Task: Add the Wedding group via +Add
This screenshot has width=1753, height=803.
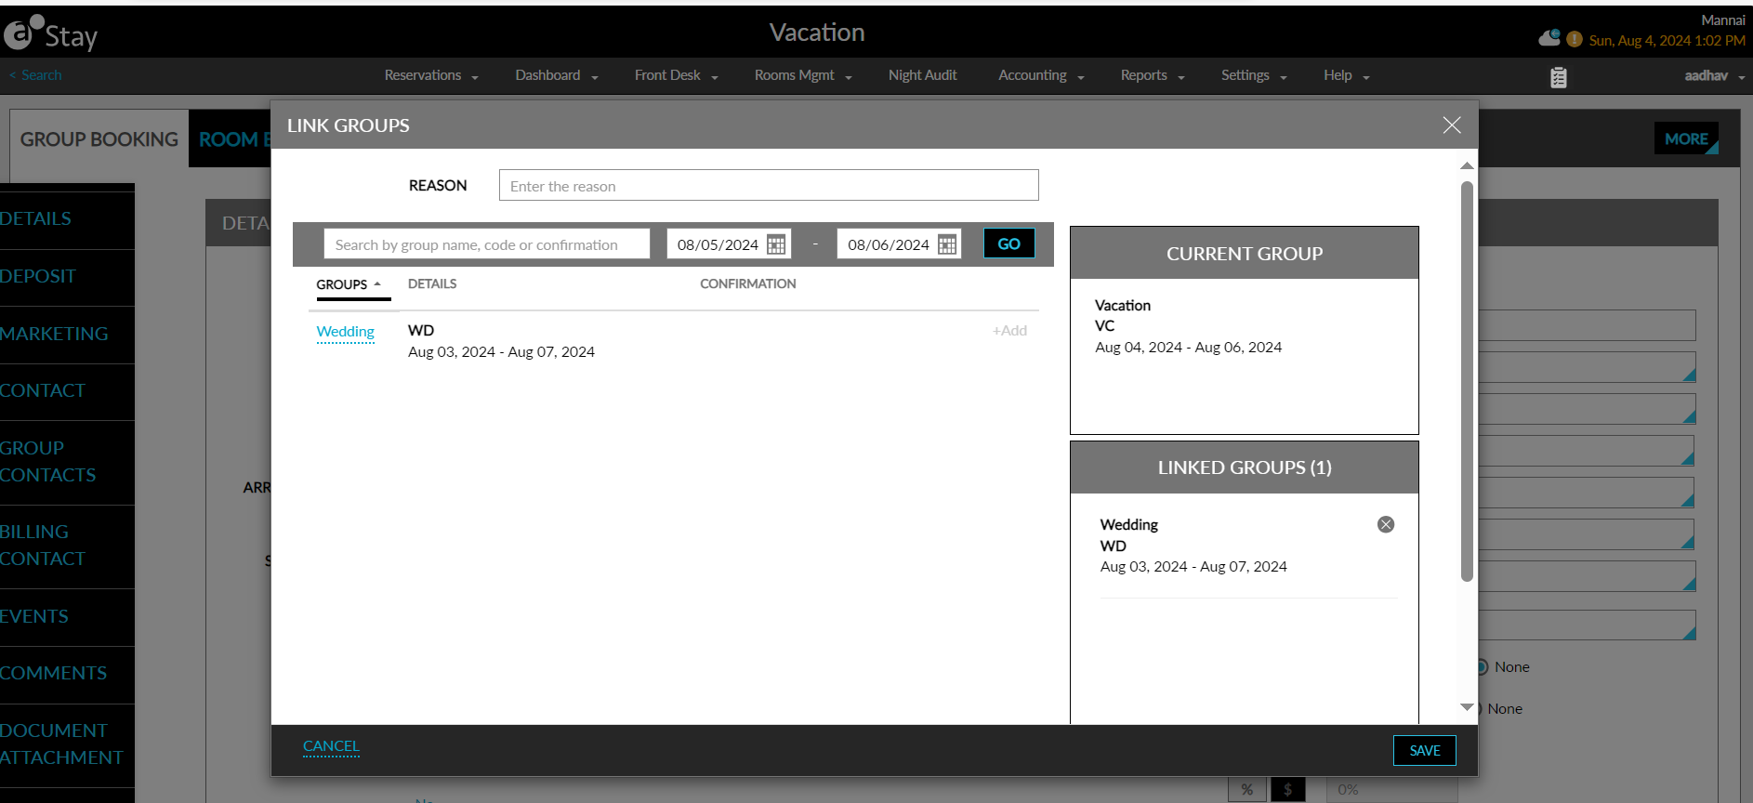Action: coord(1009,331)
